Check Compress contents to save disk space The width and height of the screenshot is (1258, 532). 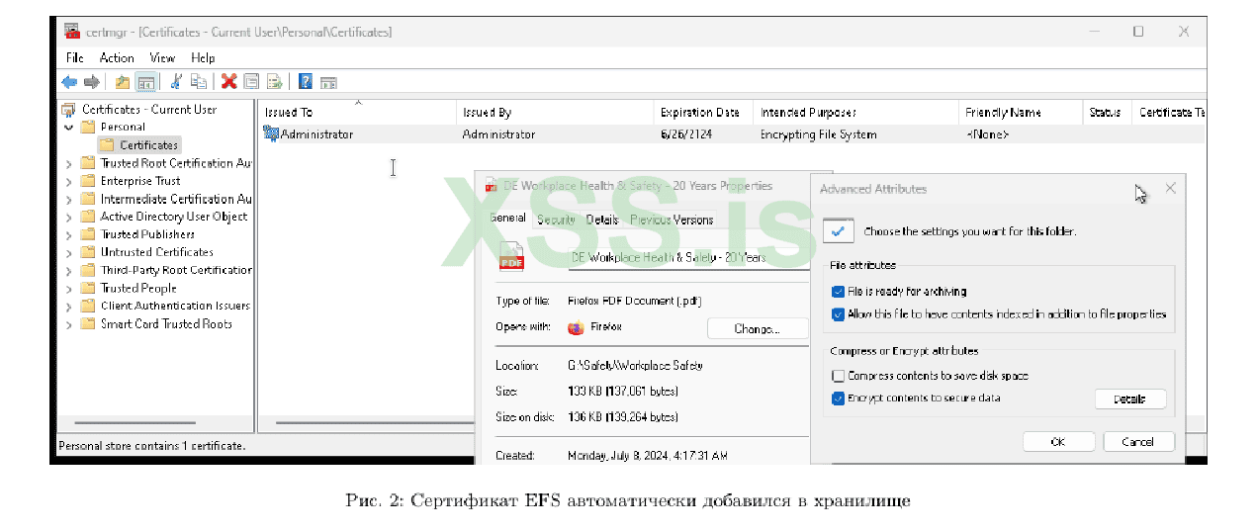coord(839,376)
